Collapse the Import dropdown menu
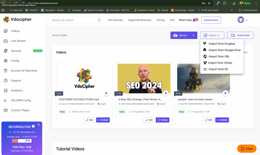260x155 pixels. 212,35
